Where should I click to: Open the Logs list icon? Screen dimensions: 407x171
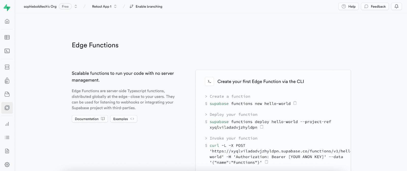(7, 138)
